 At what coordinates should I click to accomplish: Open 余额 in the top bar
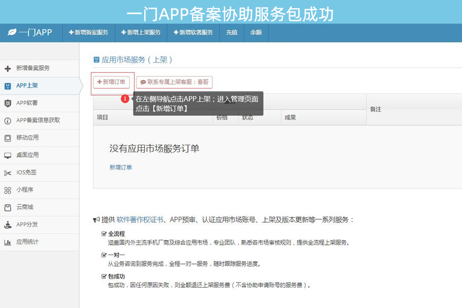tap(256, 32)
